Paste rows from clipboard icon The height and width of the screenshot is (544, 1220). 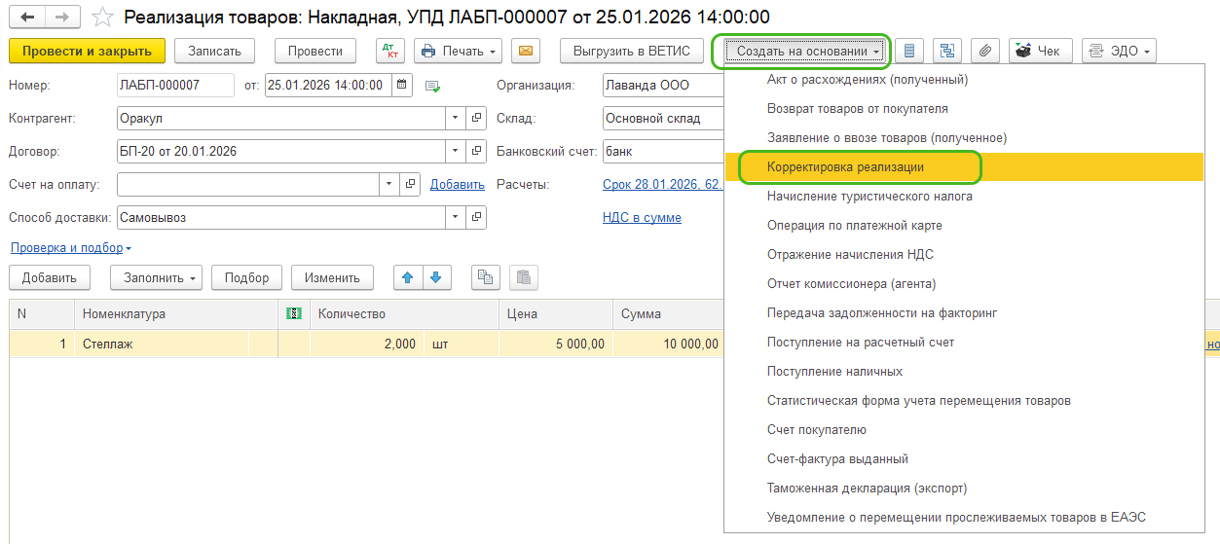[524, 277]
